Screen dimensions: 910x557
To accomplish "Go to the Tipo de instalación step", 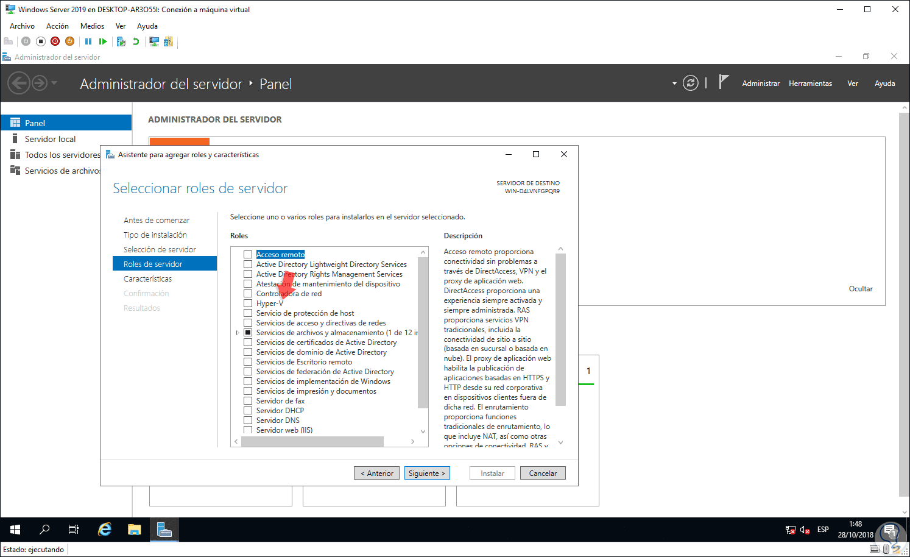I will pyautogui.click(x=155, y=235).
